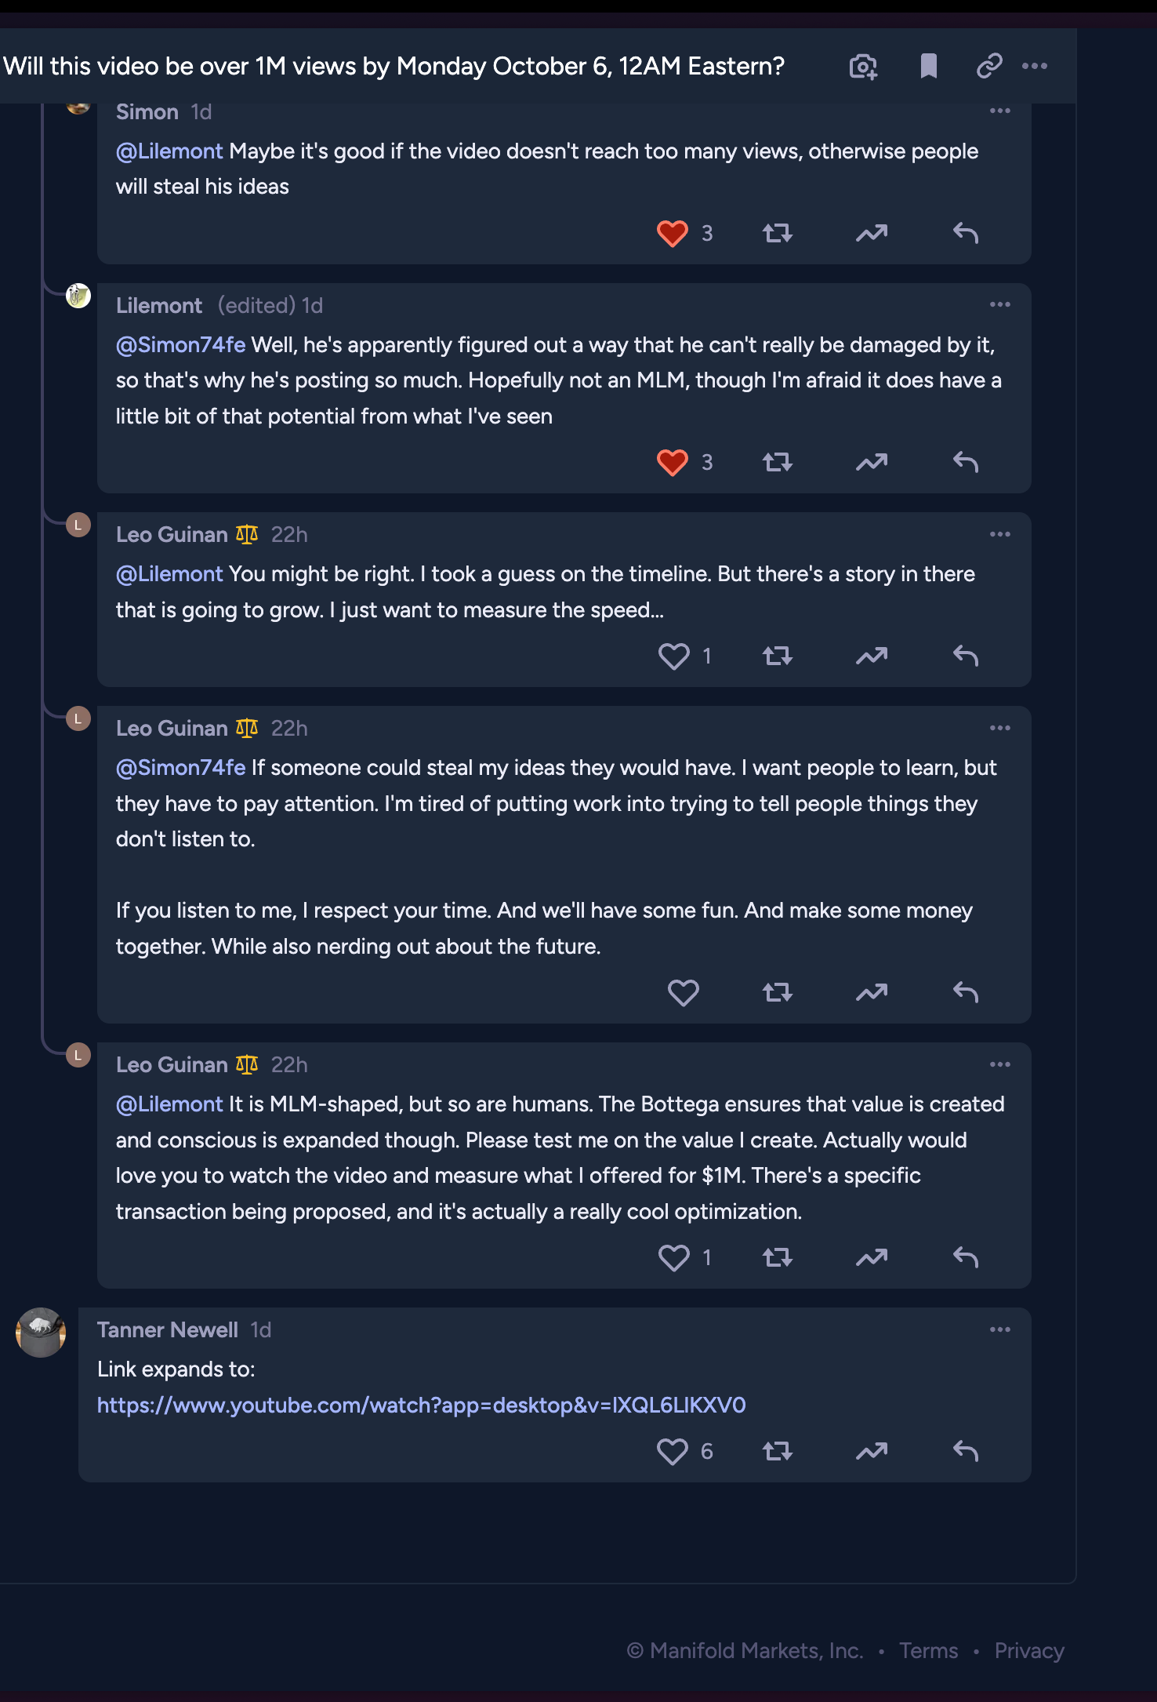
Task: Like Tanner Newell's link comment
Action: point(673,1452)
